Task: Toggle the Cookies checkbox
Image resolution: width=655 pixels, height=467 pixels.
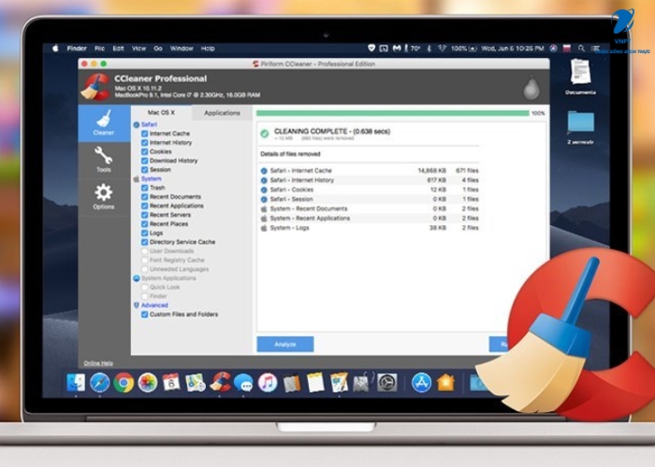Action: [144, 151]
